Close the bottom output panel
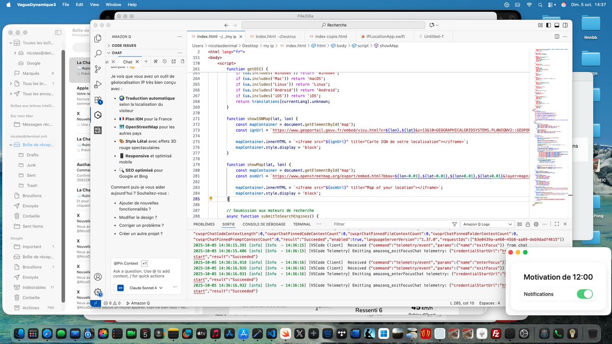This screenshot has width=612, height=344. (x=565, y=224)
